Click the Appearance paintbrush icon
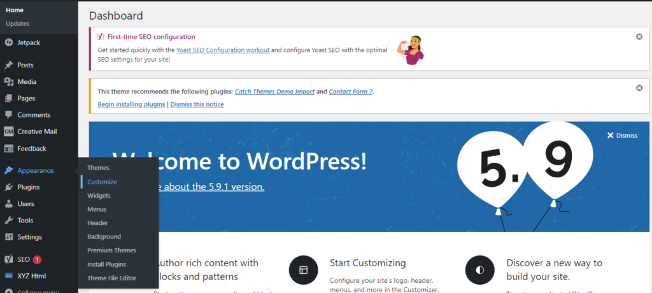652x293 pixels. pyautogui.click(x=8, y=170)
